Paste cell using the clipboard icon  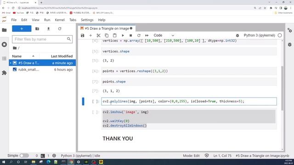coord(114,35)
